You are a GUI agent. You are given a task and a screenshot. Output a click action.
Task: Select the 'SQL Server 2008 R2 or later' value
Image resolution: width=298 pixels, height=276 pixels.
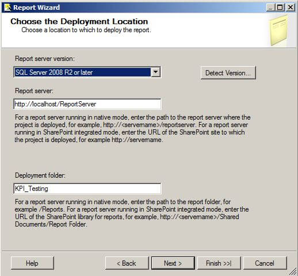pos(82,72)
